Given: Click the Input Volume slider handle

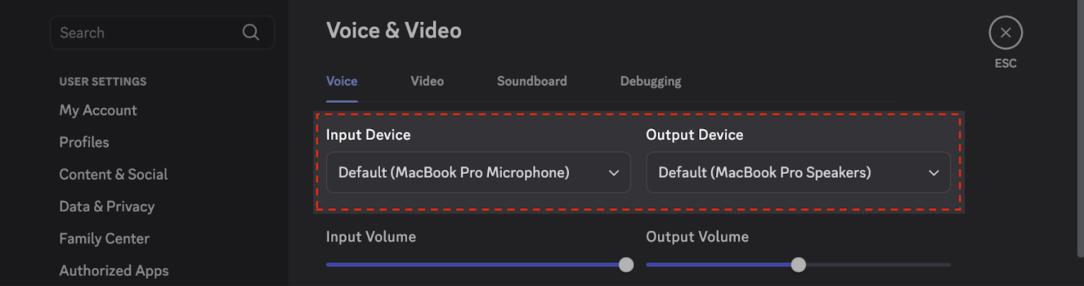Looking at the screenshot, I should (x=627, y=264).
